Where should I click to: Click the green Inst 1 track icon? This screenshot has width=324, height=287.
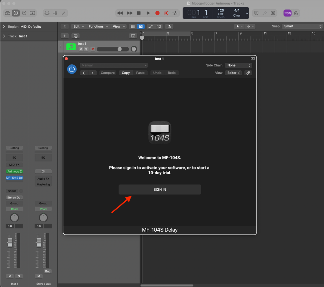(x=71, y=47)
